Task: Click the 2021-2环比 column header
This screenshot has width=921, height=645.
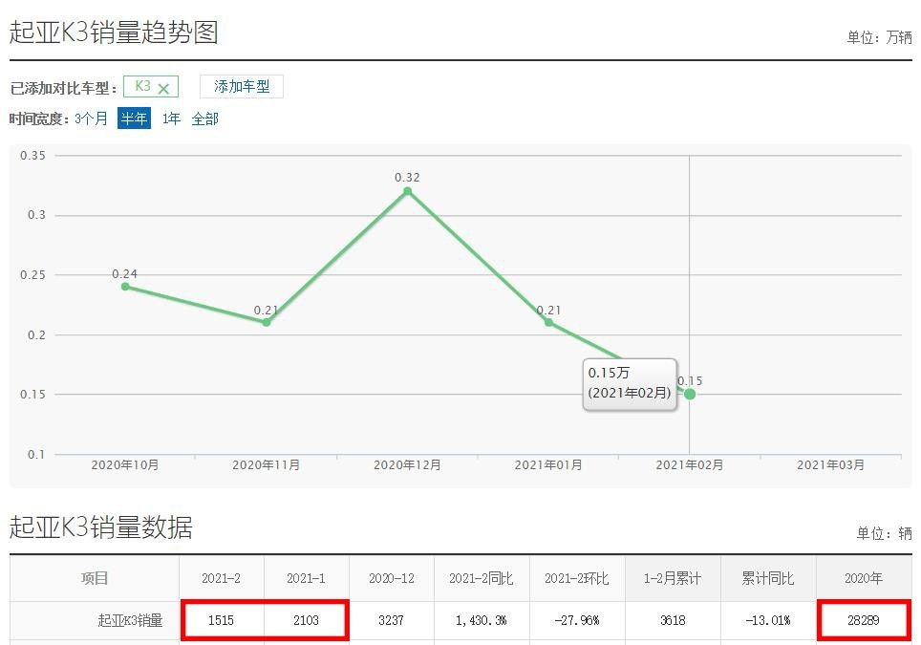Action: point(577,578)
